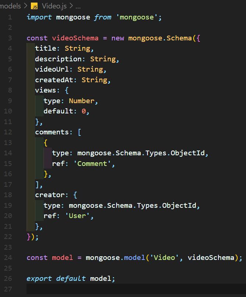Click 'Schema' in mongoose.Schema on line 3
The image size is (246, 297).
point(179,38)
